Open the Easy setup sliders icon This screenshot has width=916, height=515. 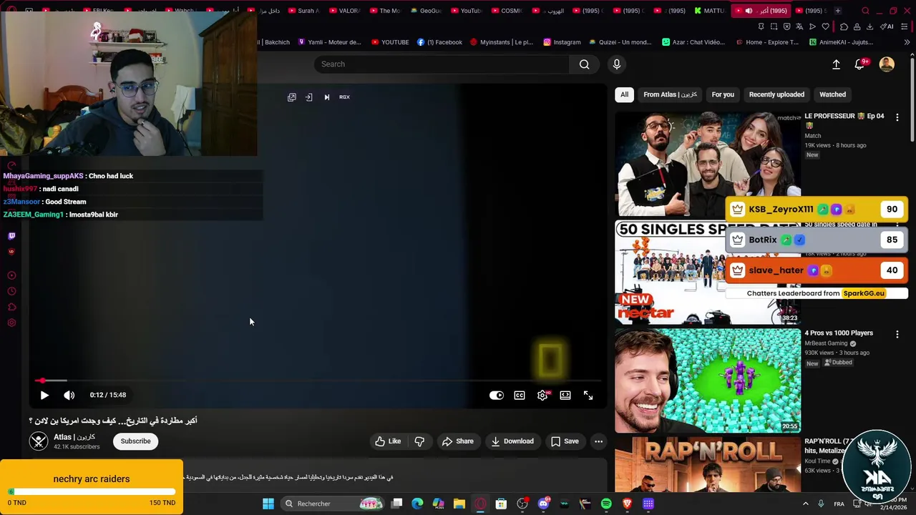[x=905, y=26]
